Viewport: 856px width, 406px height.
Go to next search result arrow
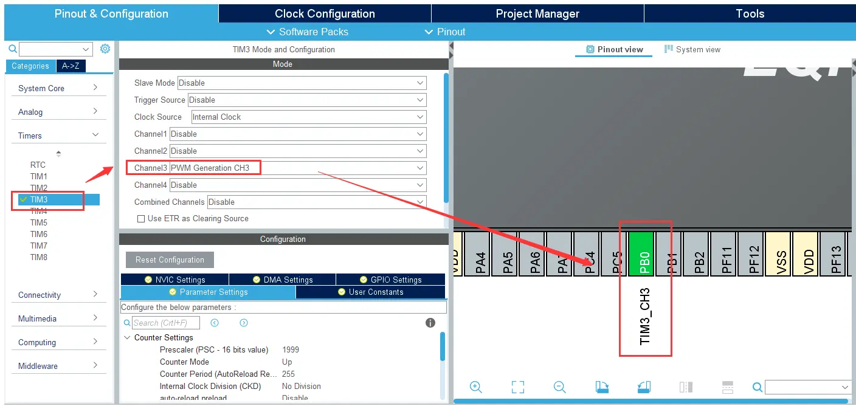point(244,323)
